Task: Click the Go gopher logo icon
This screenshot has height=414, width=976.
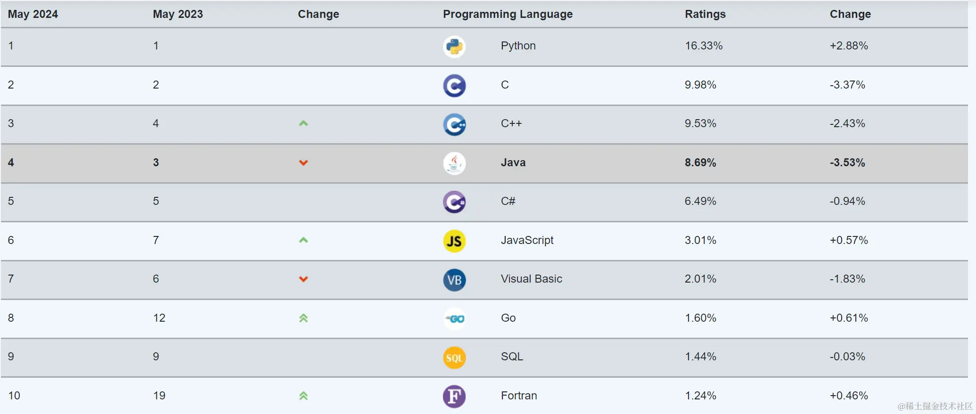Action: click(x=454, y=319)
